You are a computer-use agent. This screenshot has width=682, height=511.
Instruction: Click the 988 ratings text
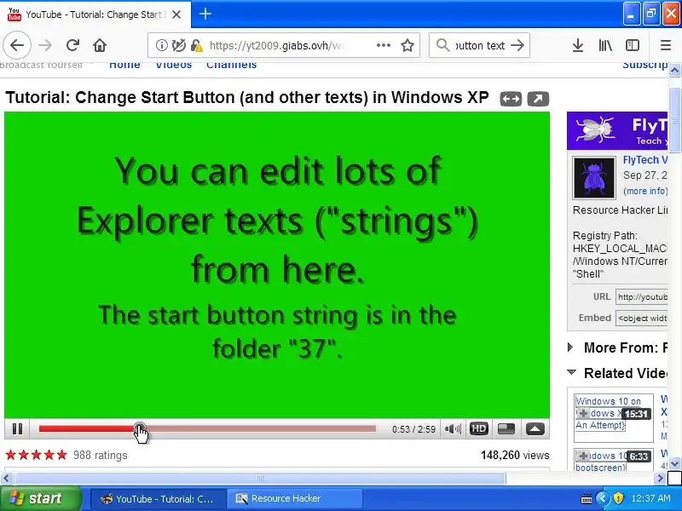101,455
